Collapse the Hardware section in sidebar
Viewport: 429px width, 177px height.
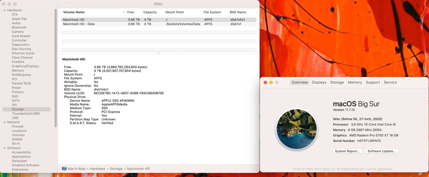[4, 10]
